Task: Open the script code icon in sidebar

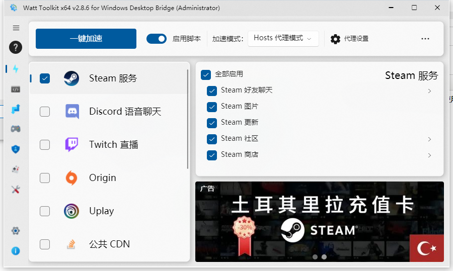Action: point(16,89)
